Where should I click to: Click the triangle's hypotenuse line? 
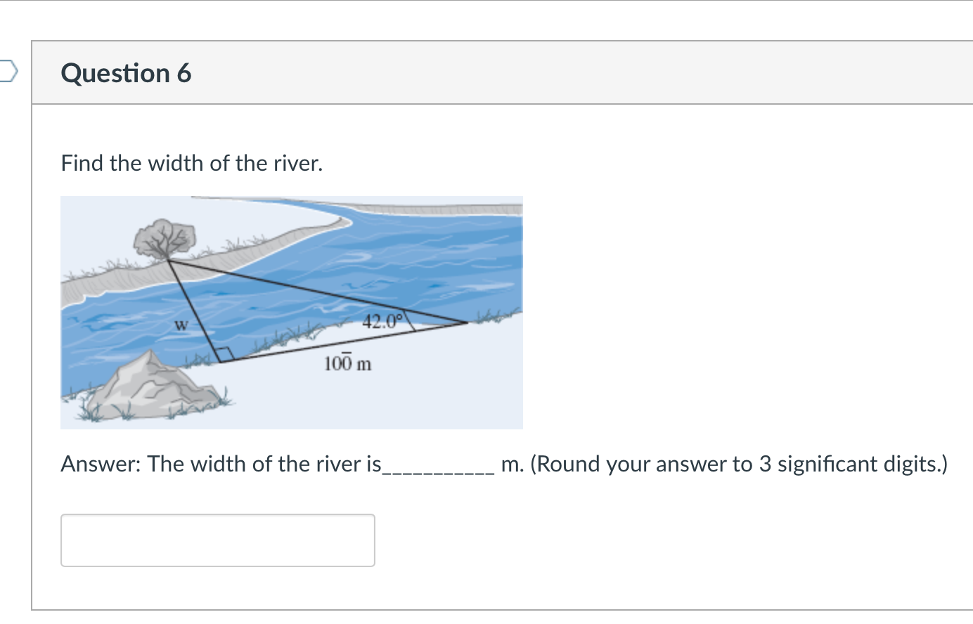click(316, 290)
